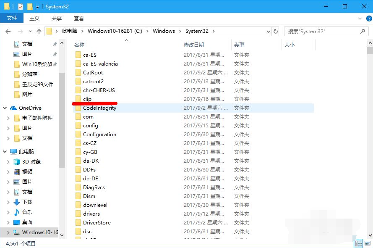
Task: Click the file list scroll up arrow
Action: coord(370,43)
